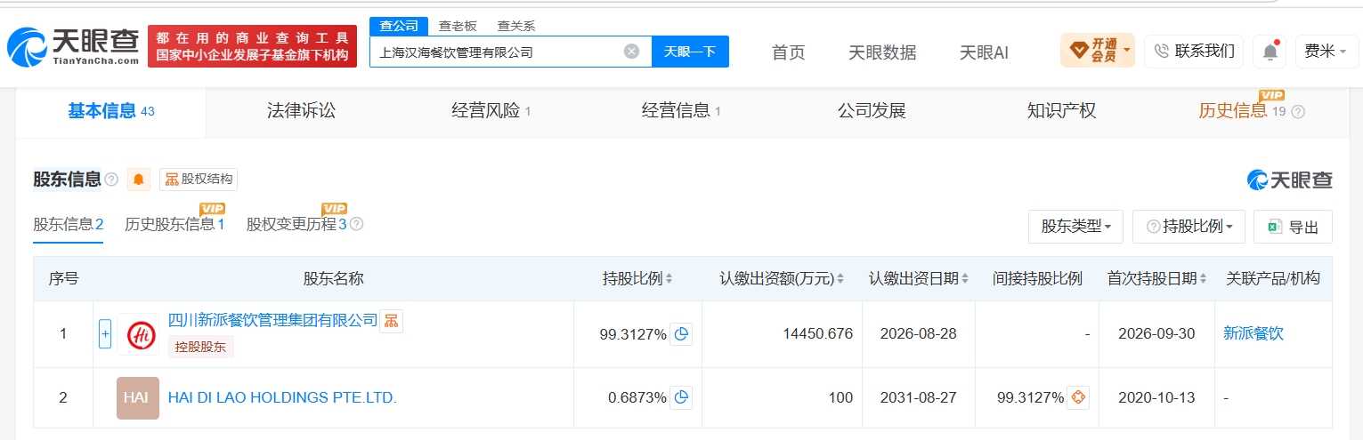
Task: Click the 2031-08-27 date cell
Action: [x=917, y=397]
